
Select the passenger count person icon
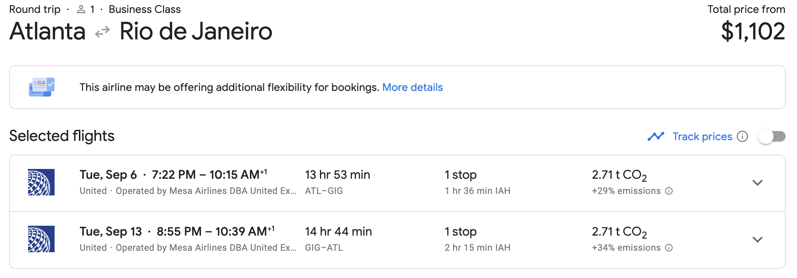(80, 9)
